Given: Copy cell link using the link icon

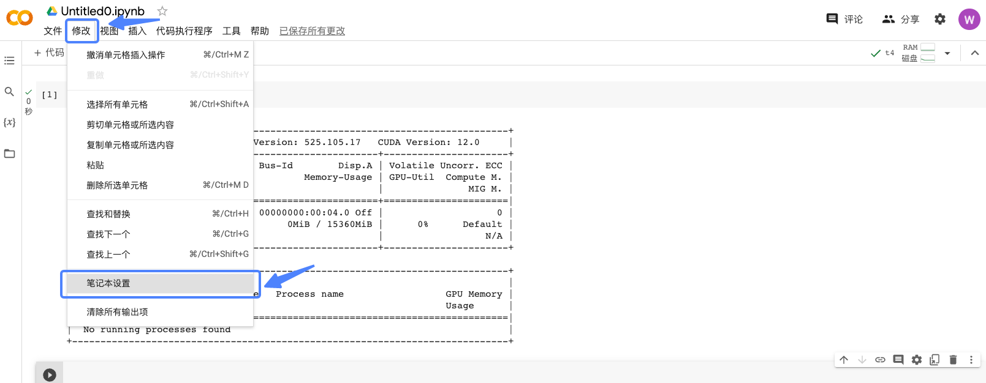Looking at the screenshot, I should tap(880, 360).
